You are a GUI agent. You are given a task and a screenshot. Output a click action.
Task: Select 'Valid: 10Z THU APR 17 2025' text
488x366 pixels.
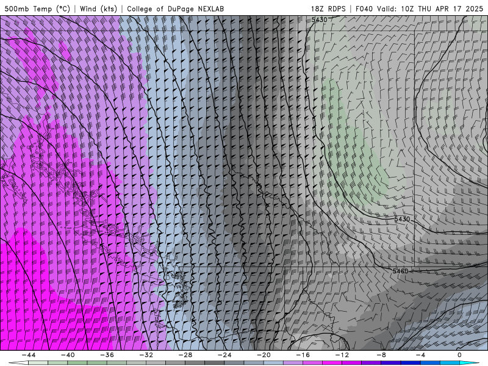tap(430, 9)
